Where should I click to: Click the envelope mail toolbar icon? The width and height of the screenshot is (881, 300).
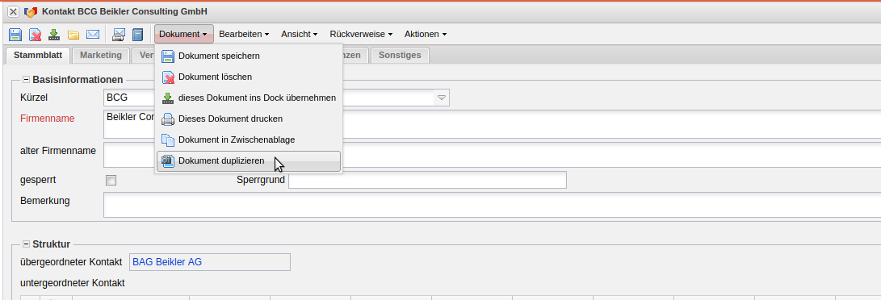(x=93, y=35)
